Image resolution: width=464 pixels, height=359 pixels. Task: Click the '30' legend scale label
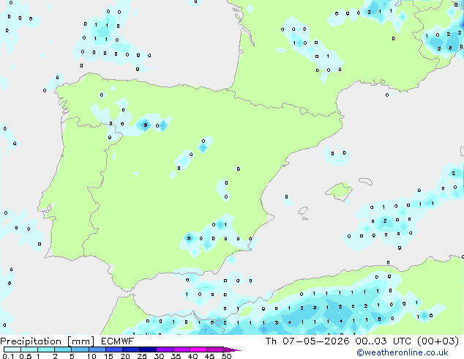point(159,356)
